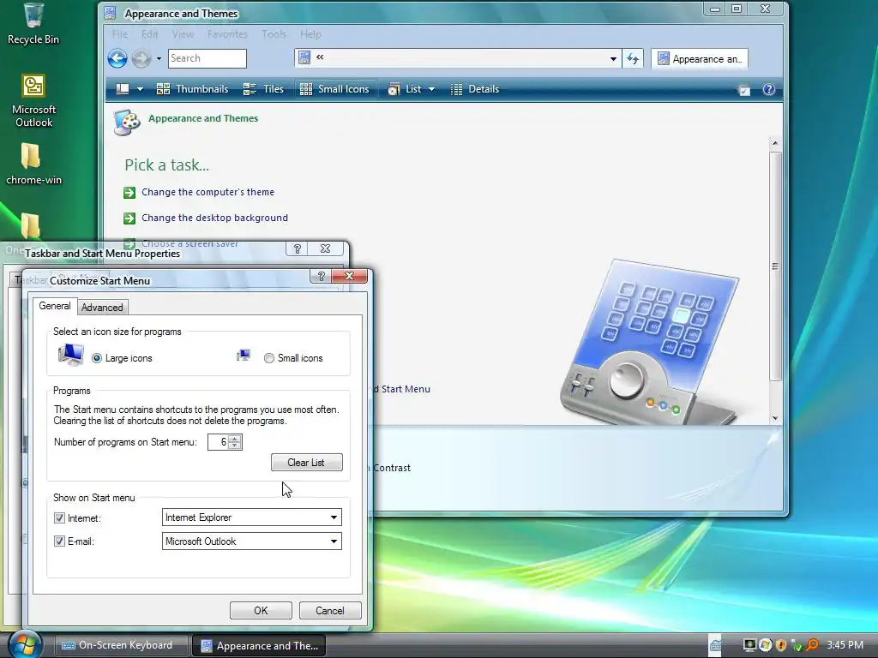The image size is (878, 658).
Task: Click Change the desktop background
Action: (x=214, y=218)
